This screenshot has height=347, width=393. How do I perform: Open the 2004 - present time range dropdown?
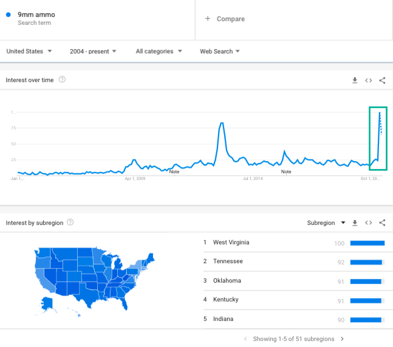tap(93, 51)
